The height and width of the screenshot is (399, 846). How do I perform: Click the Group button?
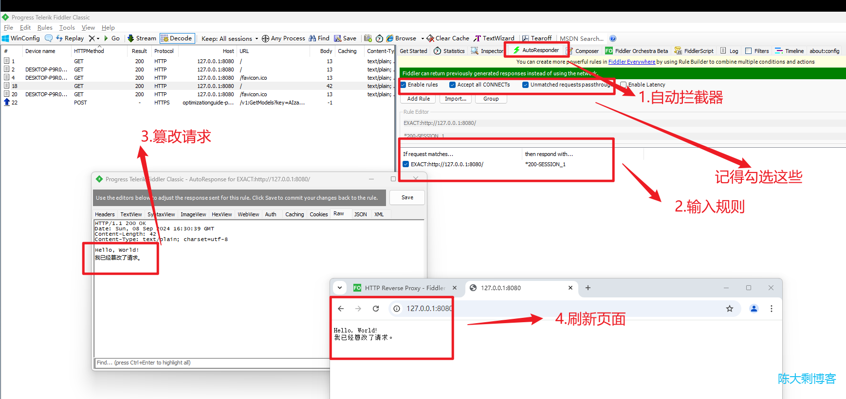pos(491,99)
